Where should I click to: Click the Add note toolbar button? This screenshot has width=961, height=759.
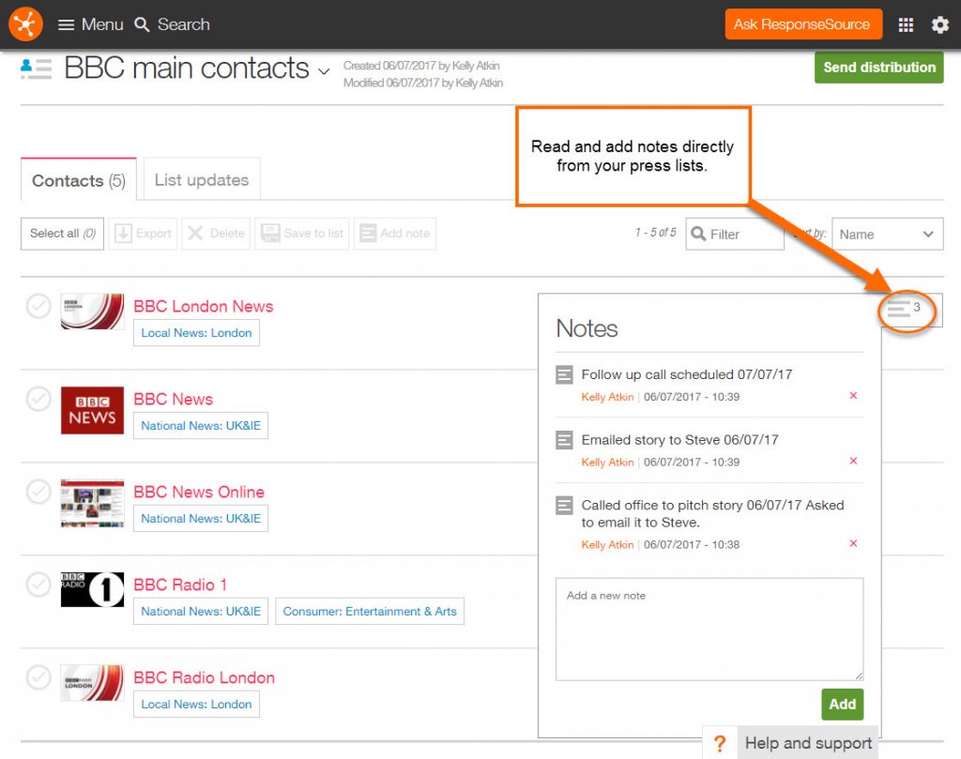pos(395,234)
